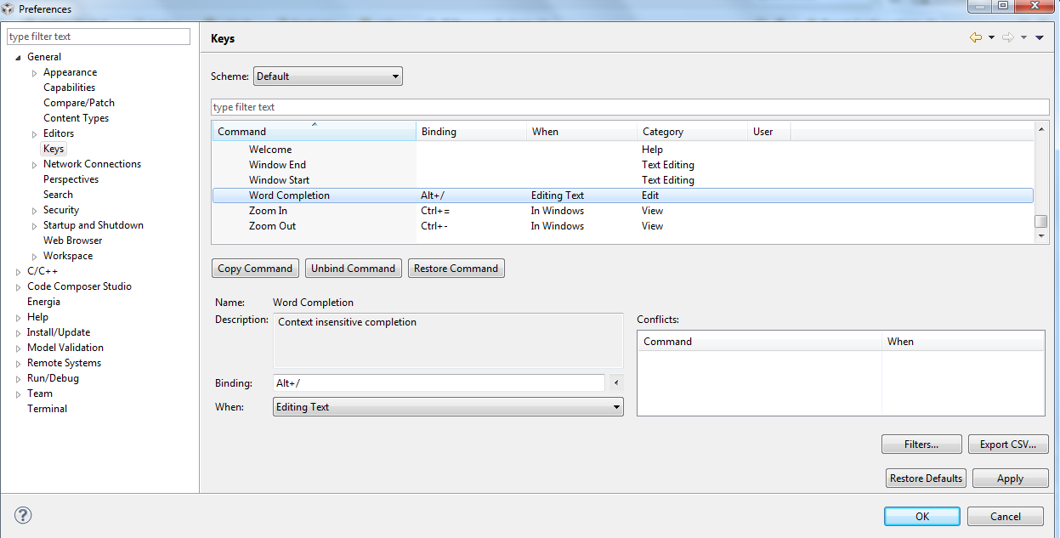Click the back navigation arrow icon
This screenshot has height=538, width=1060.
[976, 37]
